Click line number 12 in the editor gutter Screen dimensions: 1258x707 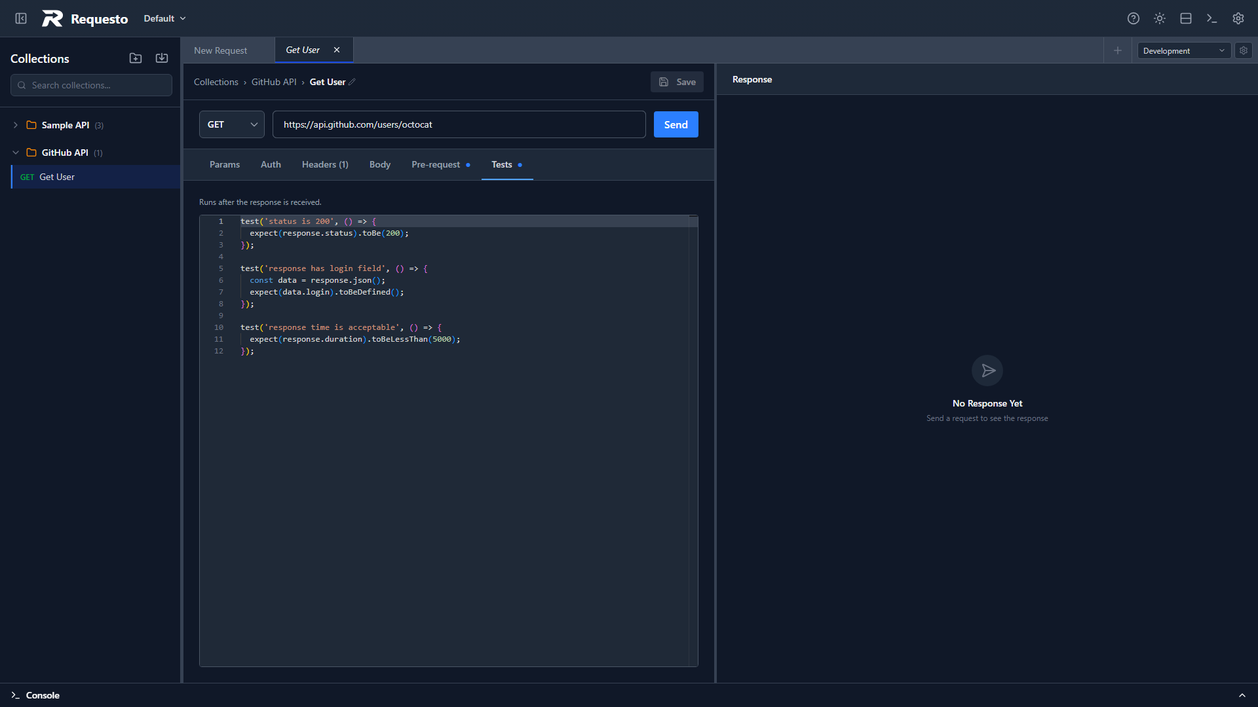pos(219,351)
